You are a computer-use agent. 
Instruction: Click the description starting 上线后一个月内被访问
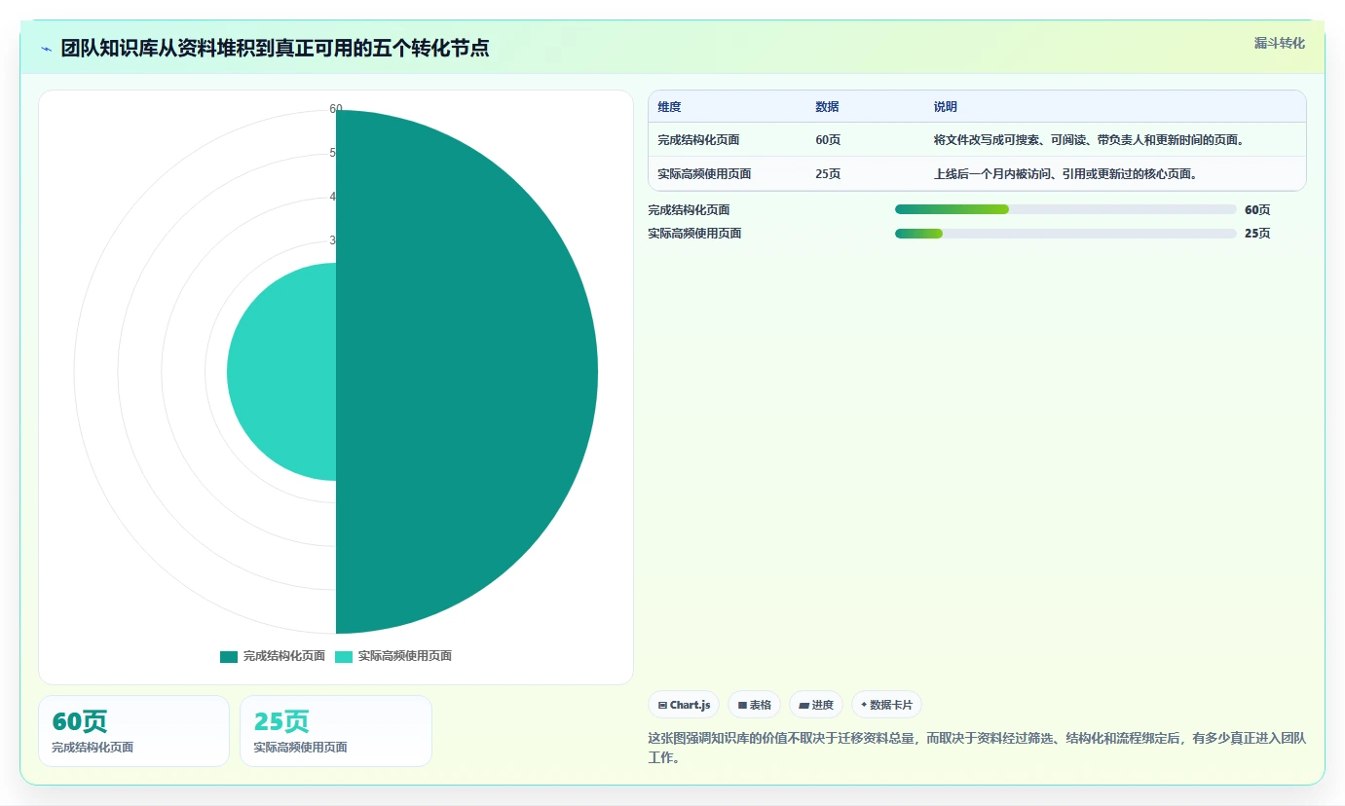click(x=1065, y=174)
